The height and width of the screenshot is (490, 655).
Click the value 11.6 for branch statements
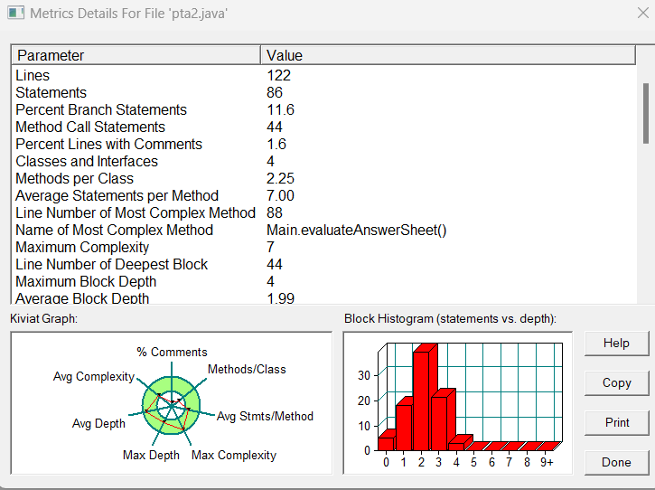(280, 109)
